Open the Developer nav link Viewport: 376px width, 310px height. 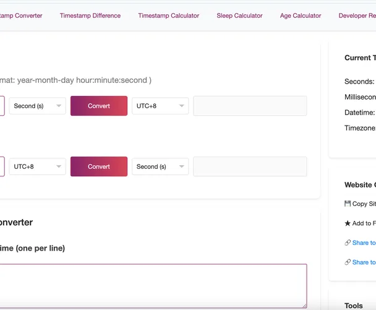pos(357,15)
